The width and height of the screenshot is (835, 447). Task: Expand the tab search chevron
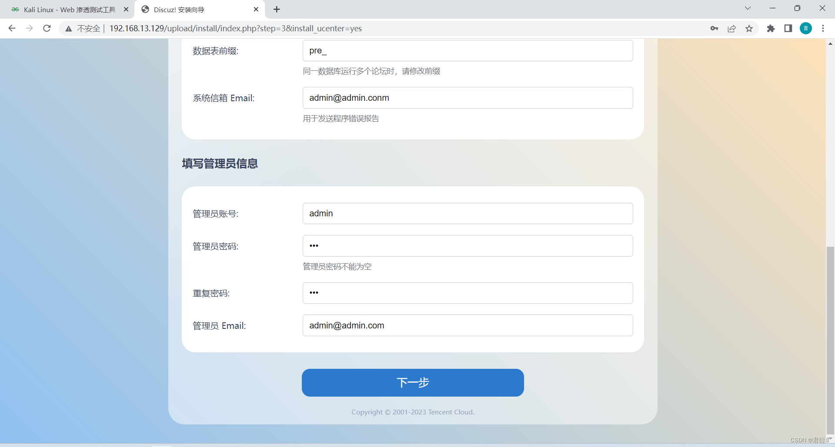tap(748, 8)
